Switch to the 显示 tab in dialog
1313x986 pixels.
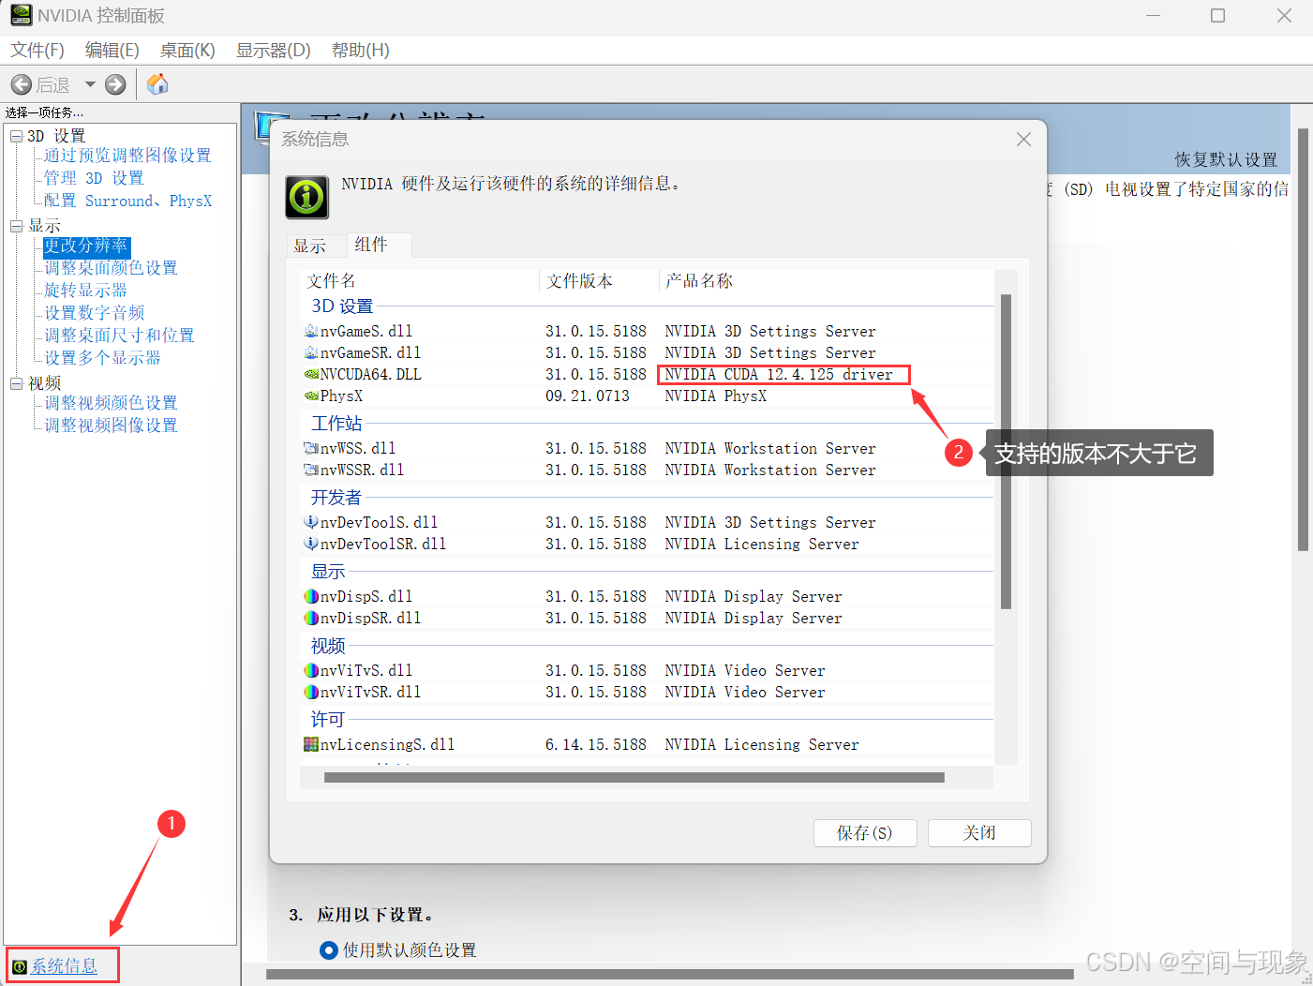point(310,246)
